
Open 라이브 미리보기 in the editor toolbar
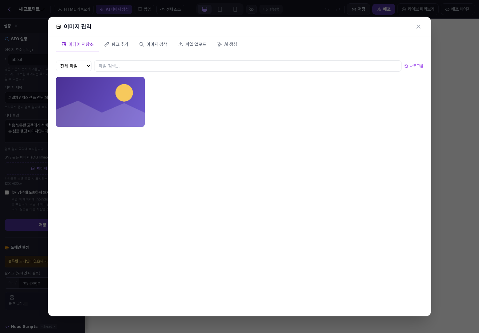point(418,9)
